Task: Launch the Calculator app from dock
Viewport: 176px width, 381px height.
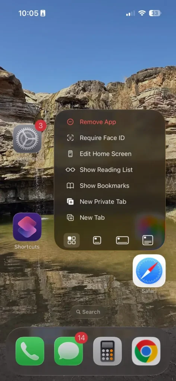Action: click(107, 351)
